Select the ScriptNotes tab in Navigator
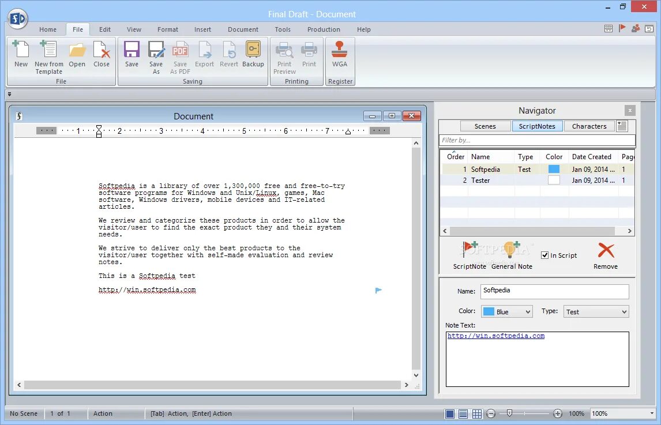 537,126
